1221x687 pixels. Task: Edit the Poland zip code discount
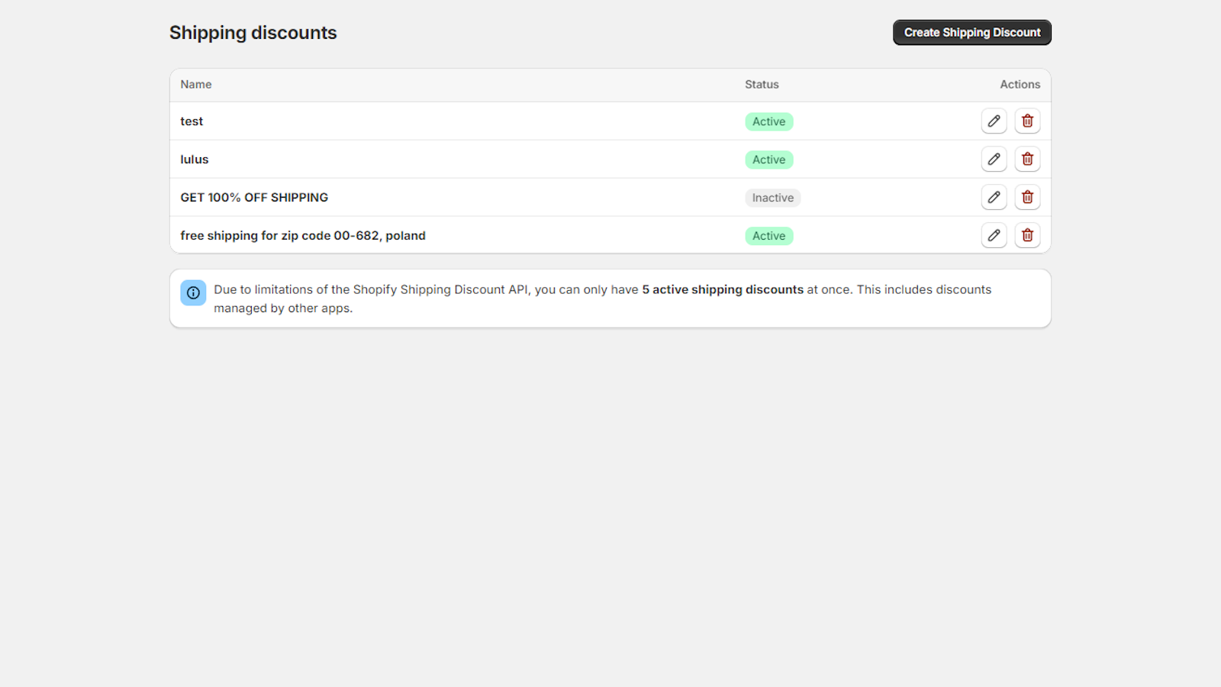tap(994, 236)
